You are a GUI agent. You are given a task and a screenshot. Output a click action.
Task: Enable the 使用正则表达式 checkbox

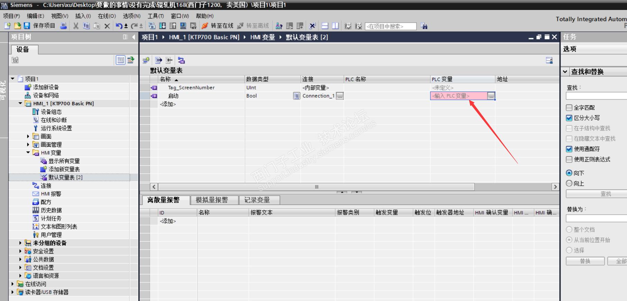coord(569,159)
